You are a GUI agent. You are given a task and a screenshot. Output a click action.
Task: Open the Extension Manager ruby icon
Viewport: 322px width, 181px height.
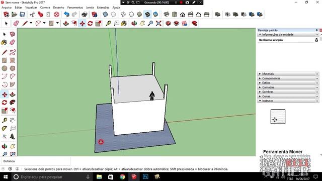pyautogui.click(x=194, y=24)
